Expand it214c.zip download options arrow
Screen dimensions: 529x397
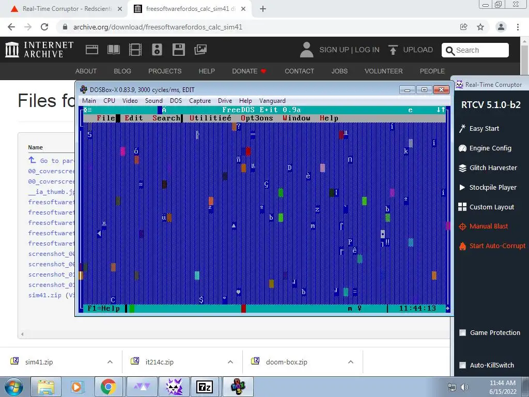230,362
